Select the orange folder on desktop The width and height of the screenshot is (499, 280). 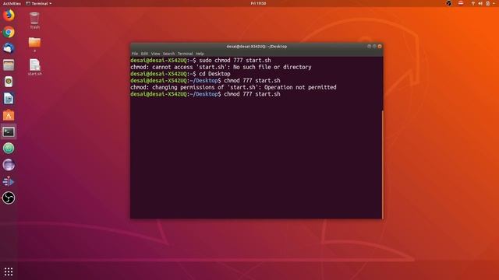click(x=34, y=44)
